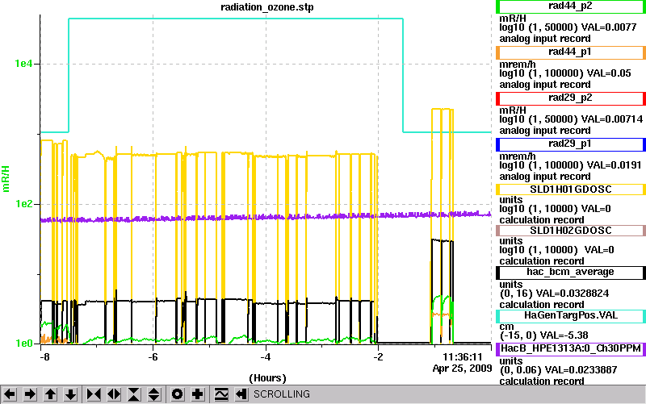Pan the graph right with the right arrow

[x=30, y=394]
